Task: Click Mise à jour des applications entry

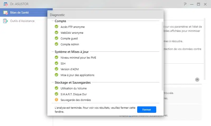Action: [77, 75]
